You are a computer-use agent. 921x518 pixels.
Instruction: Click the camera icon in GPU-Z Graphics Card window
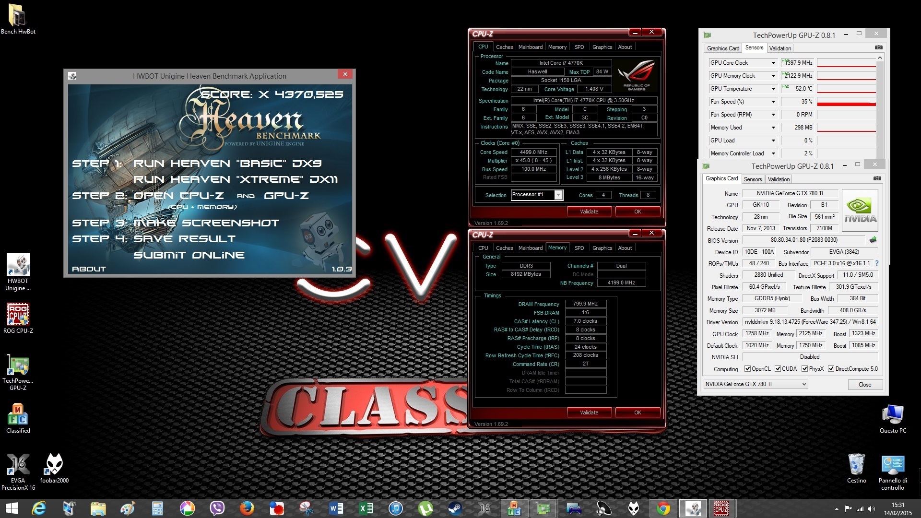click(877, 178)
